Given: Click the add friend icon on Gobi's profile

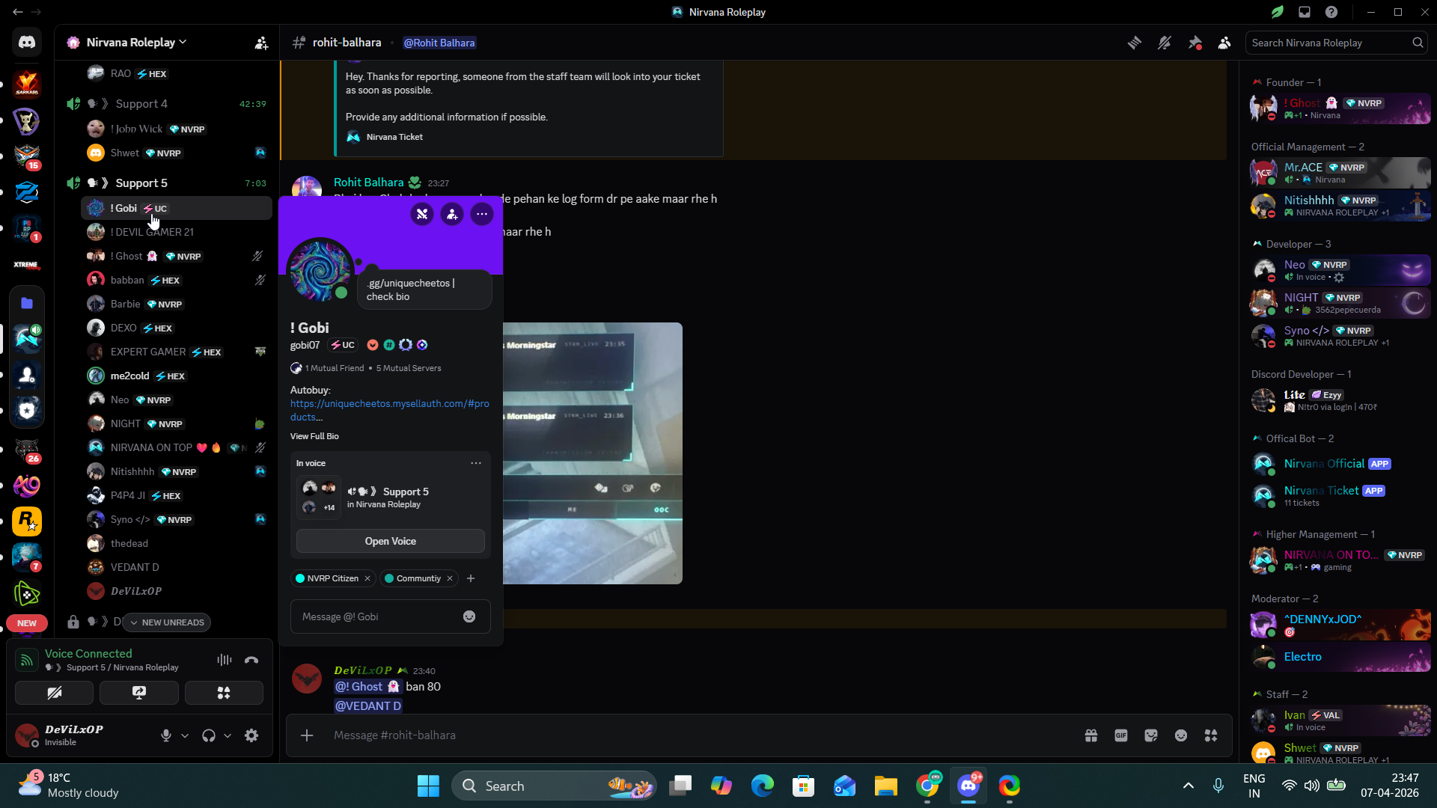Looking at the screenshot, I should 452,215.
